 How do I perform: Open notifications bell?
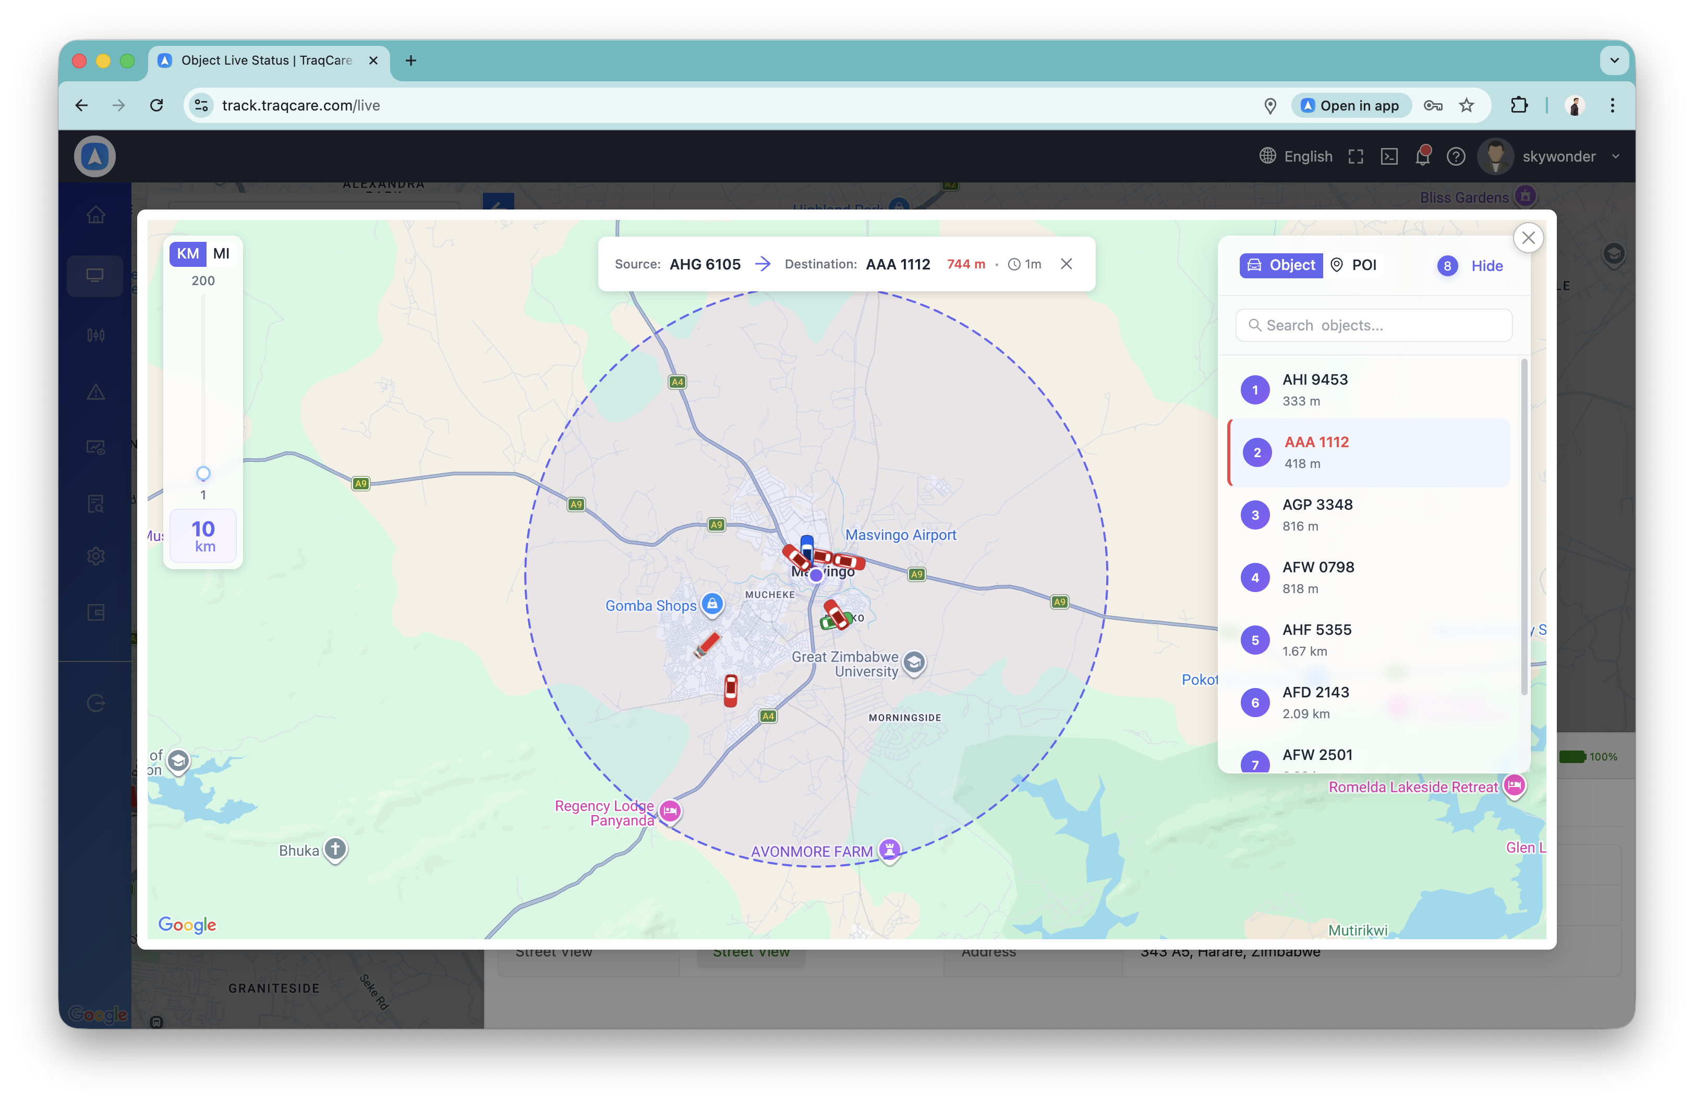click(1422, 156)
